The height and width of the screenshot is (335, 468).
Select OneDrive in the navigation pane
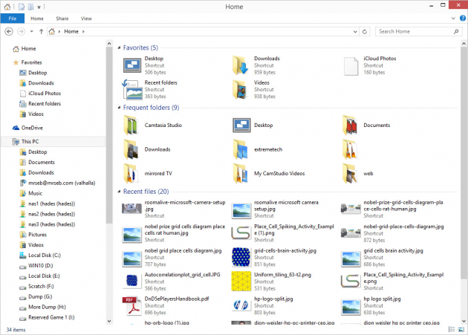[33, 128]
